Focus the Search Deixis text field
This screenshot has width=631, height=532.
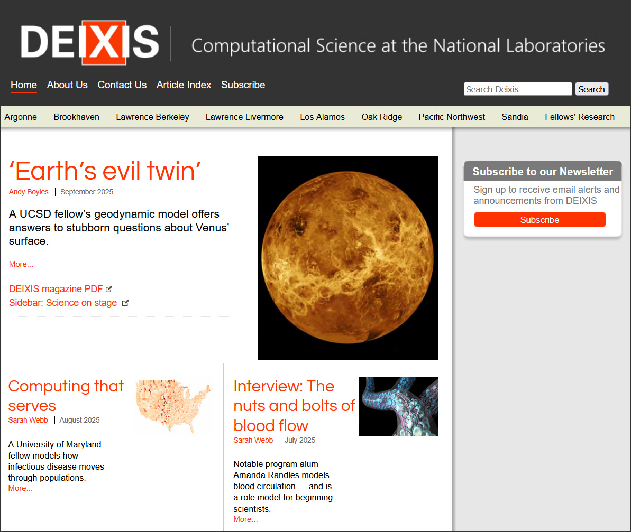517,89
